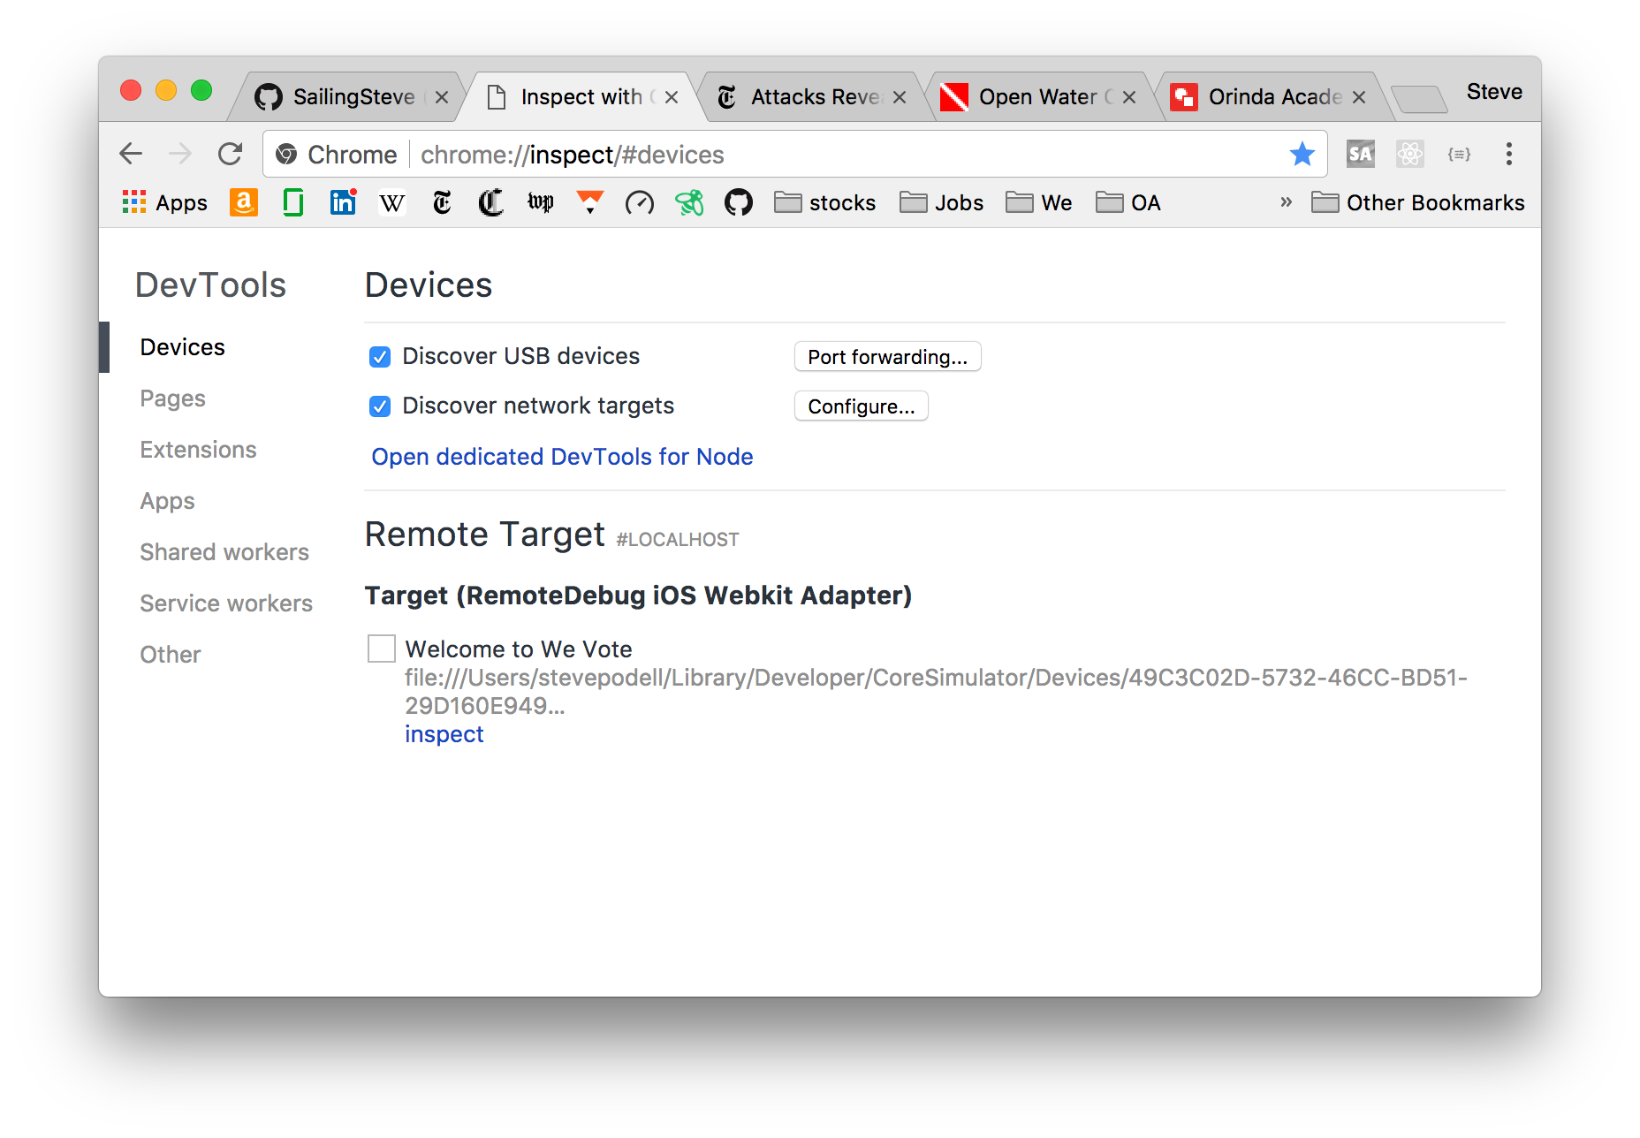The width and height of the screenshot is (1640, 1138).
Task: Open the We bookmark folder
Action: [1039, 202]
